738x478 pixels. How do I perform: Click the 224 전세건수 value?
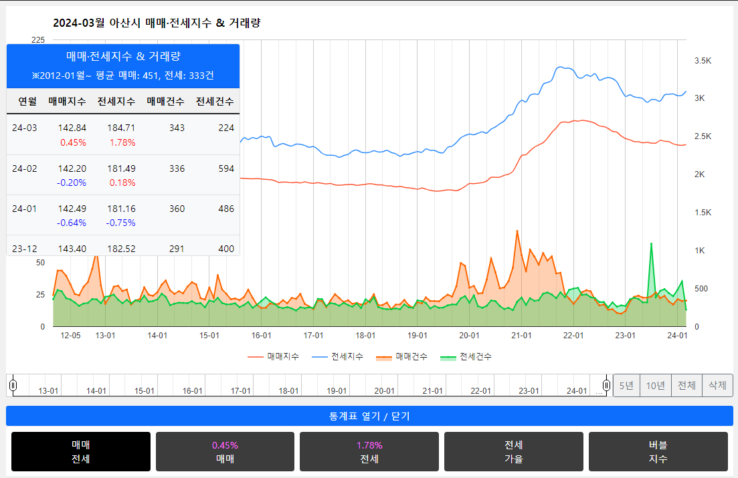226,128
